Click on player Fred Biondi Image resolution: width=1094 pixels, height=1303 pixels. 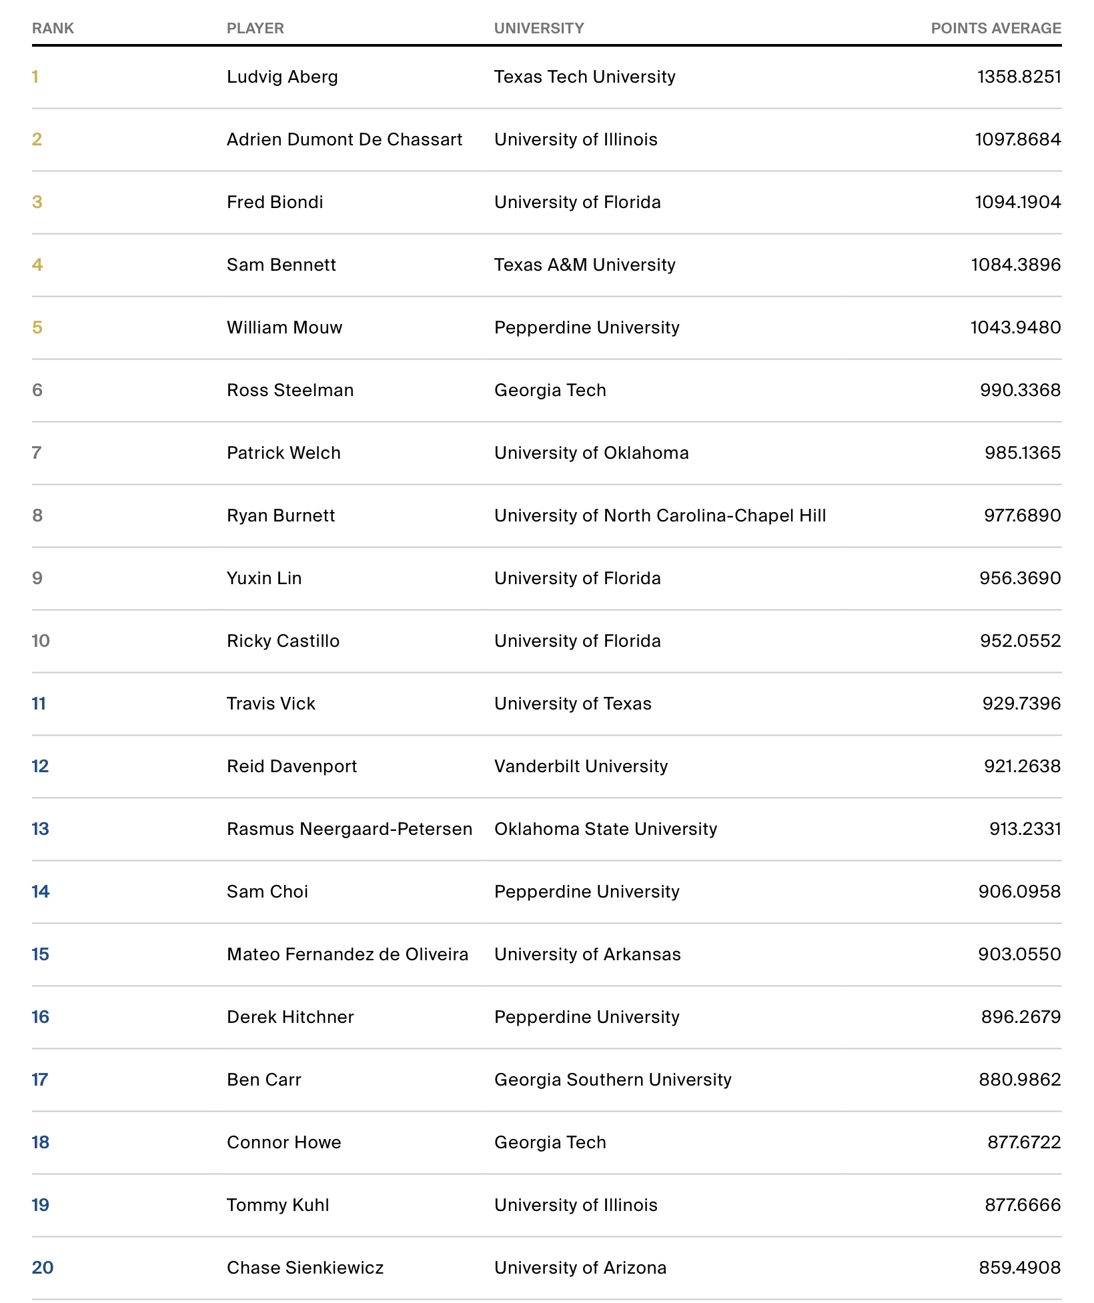(275, 202)
